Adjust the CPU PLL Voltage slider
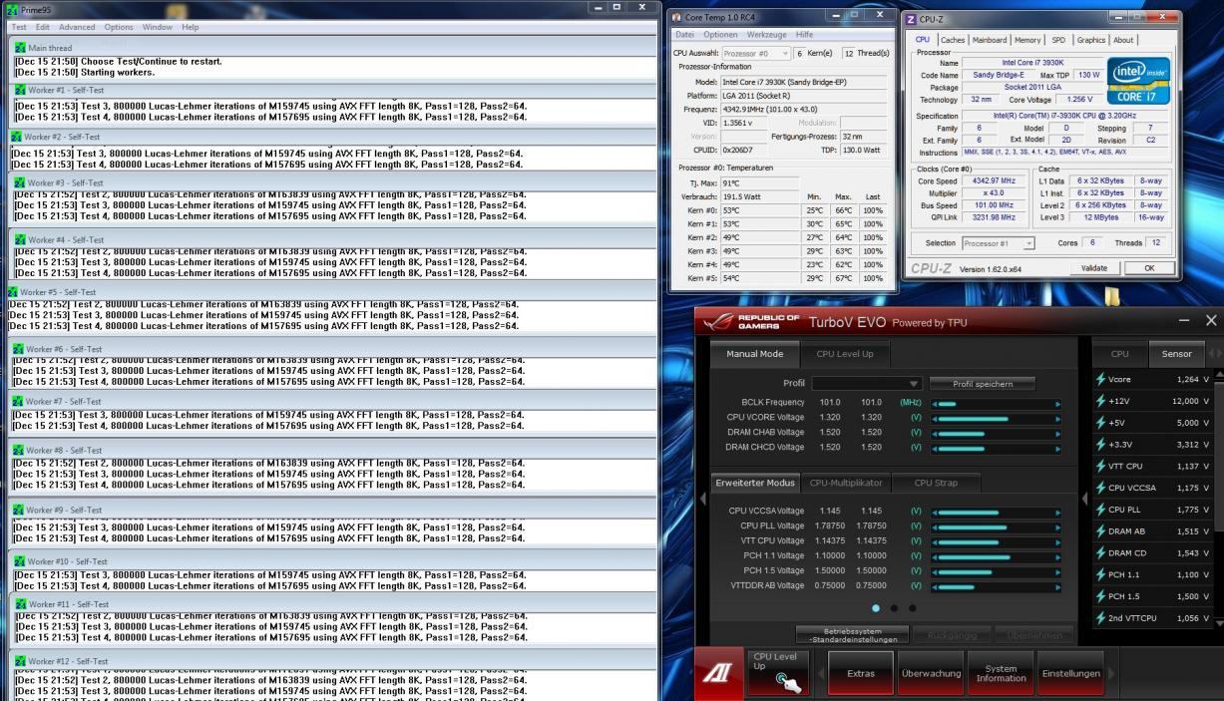Viewport: 1224px width, 701px height. tap(996, 526)
